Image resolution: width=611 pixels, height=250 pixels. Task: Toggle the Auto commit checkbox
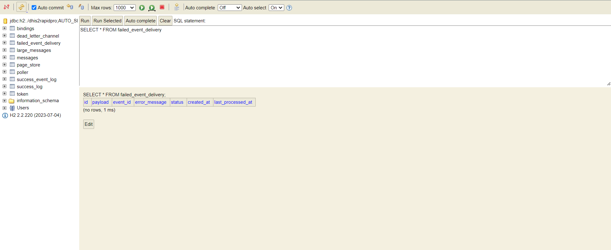[34, 8]
